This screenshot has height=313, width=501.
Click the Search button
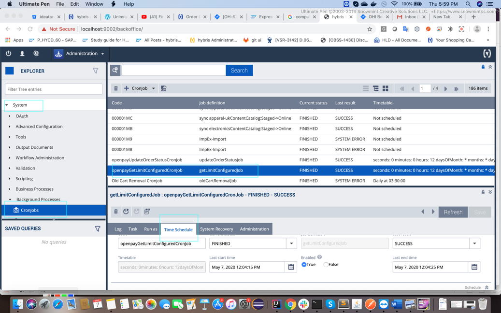click(x=239, y=71)
